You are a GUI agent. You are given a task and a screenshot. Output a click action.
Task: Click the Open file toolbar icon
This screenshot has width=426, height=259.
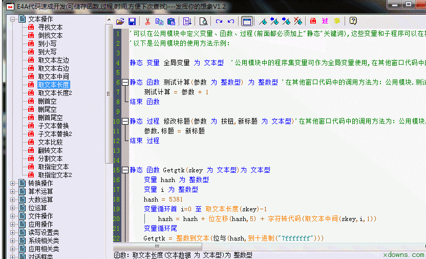coord(120,21)
